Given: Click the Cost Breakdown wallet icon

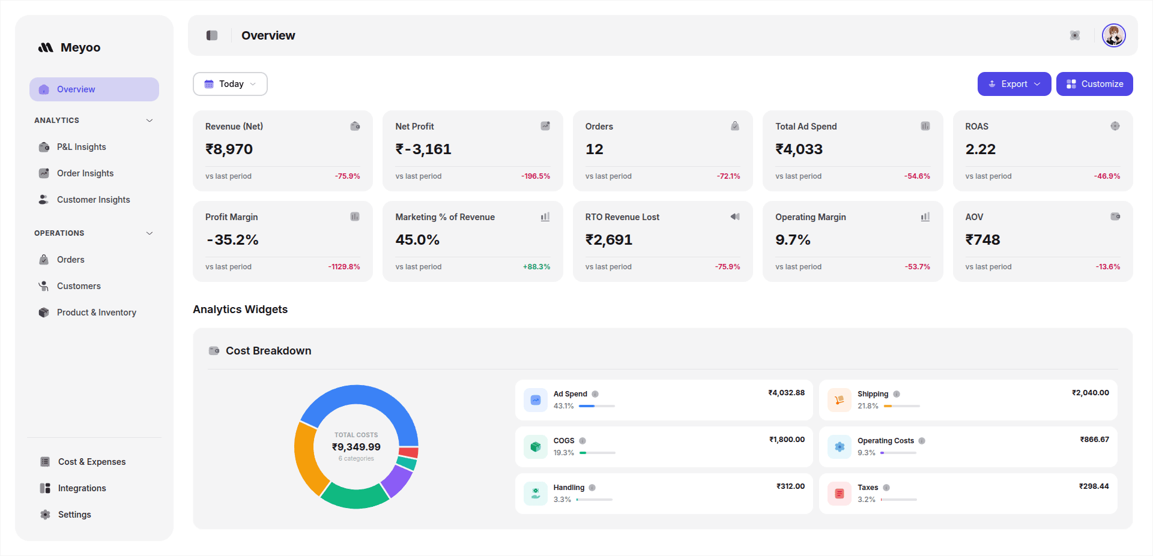Looking at the screenshot, I should [214, 351].
